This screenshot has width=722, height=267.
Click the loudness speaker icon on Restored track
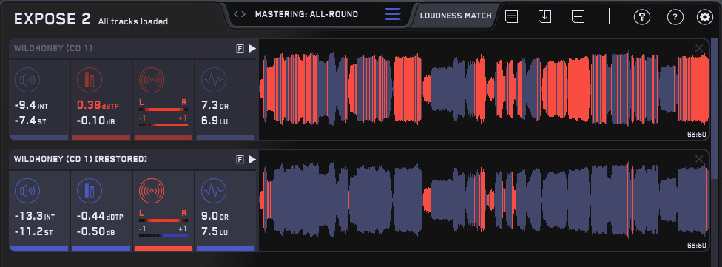pos(27,191)
